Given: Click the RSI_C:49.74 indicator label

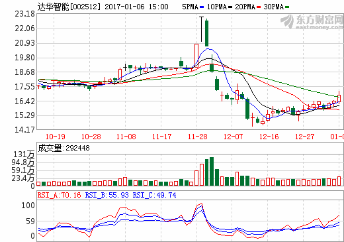Looking at the screenshot, I should 154,195.
